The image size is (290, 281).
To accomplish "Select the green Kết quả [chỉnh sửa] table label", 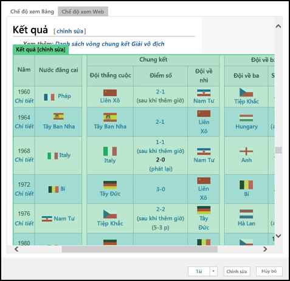I will pos(41,50).
